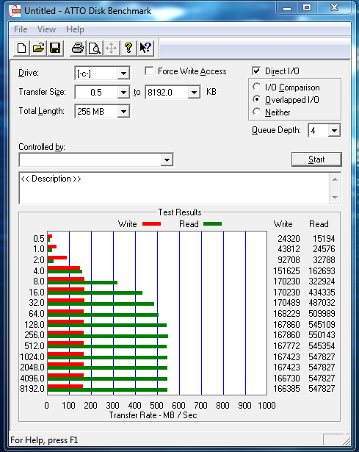Enable Force Write Access checkbox
Viewport: 359px width, 452px height.
(149, 71)
